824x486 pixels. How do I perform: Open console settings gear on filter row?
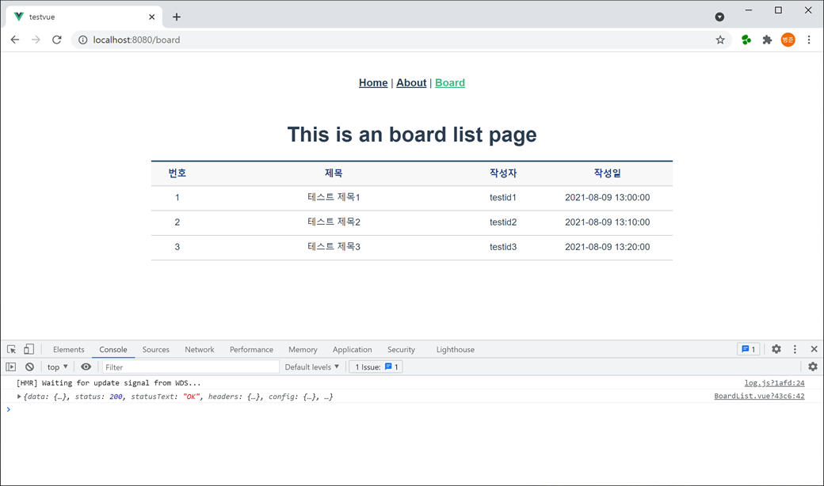click(813, 366)
